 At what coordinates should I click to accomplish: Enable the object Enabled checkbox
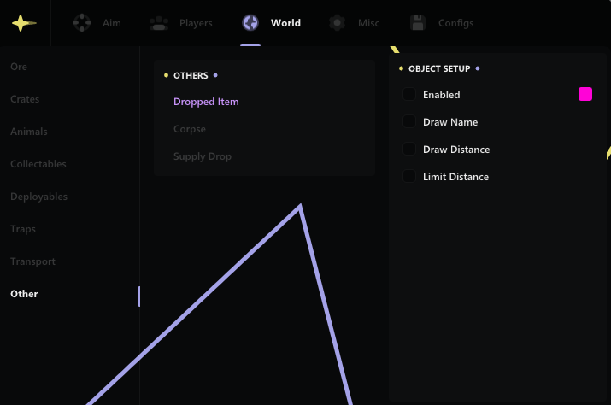[x=409, y=95]
